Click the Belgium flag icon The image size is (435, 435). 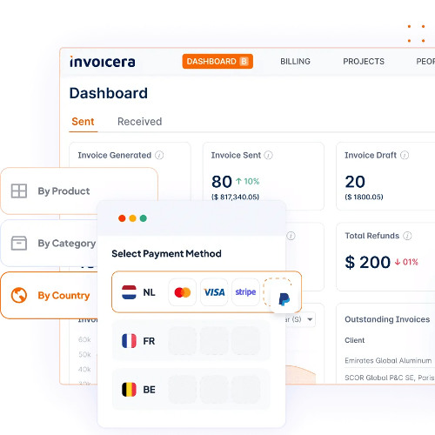(x=129, y=390)
